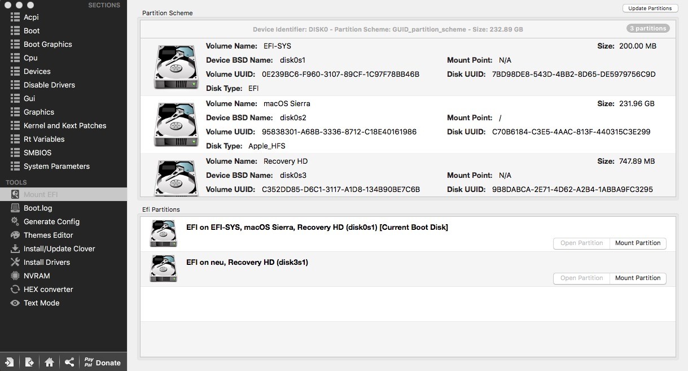Screen dimensions: 688x371
Task: Click EFI-SYS mount point N/A value
Action: point(505,60)
